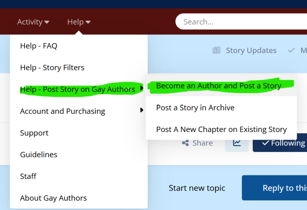This screenshot has height=210, width=307.
Task: Choose Post A New Chapter on Existing Story
Action: tap(221, 129)
